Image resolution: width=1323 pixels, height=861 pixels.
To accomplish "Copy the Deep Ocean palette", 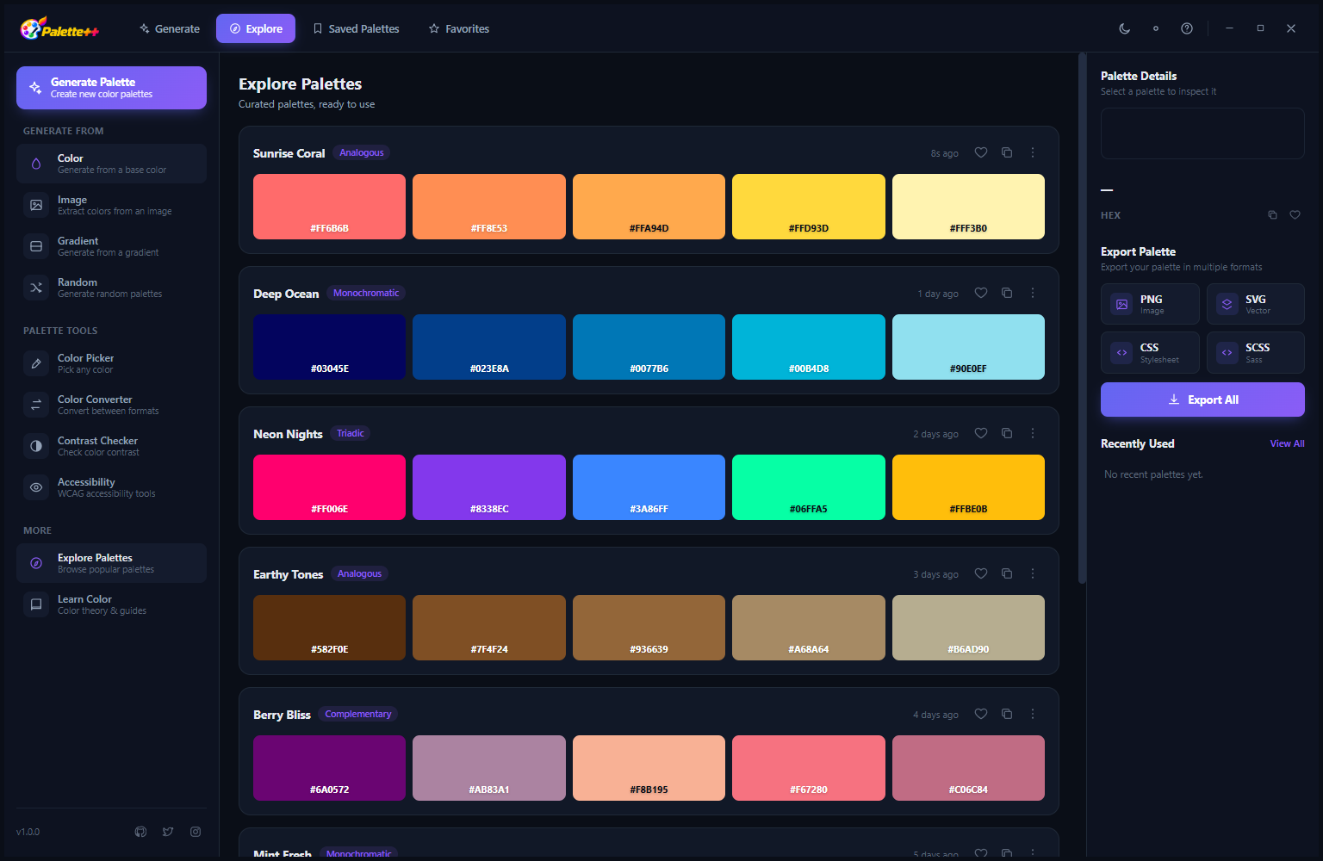I will pos(1006,293).
